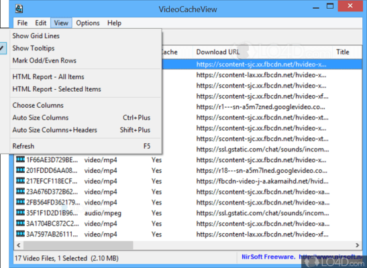Maximize the VideoCacheView window
Image resolution: width=367 pixels, height=268 pixels.
(330, 7)
